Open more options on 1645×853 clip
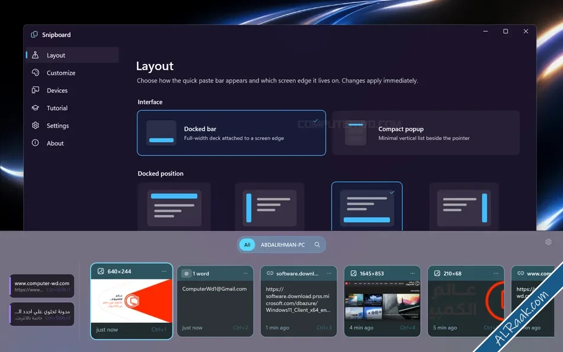Screen dimensions: 563x352 [412, 273]
